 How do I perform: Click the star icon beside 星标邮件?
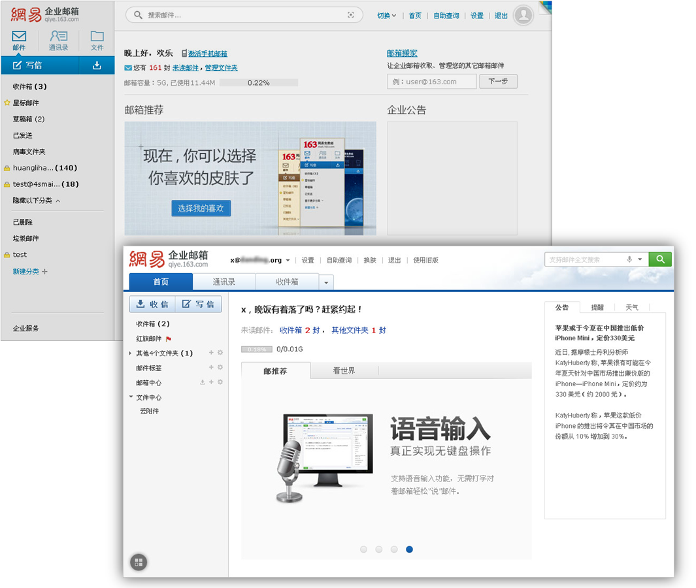(7, 103)
